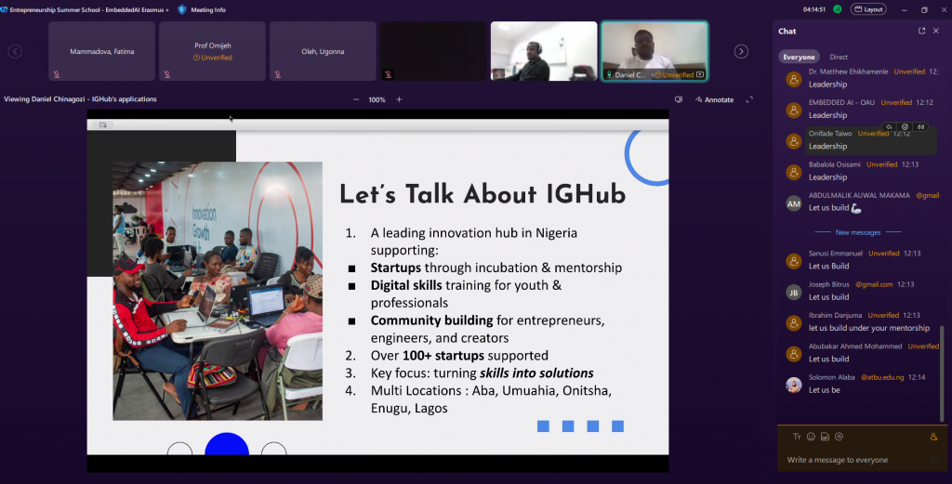Click the muted mic icon on Oleh, Ugonna's tile
952x484 pixels.
point(277,74)
